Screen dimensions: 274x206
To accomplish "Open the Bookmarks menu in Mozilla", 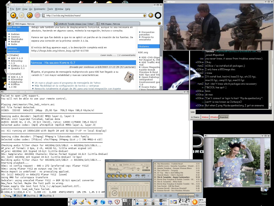I will pos(40,9).
